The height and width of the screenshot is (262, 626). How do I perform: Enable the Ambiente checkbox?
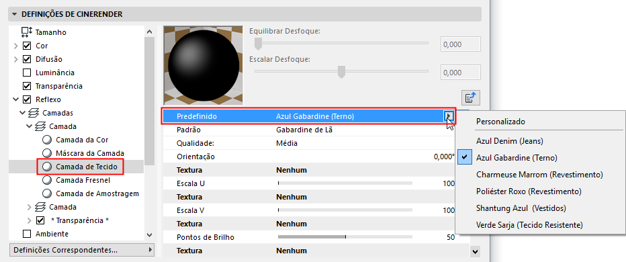click(27, 234)
